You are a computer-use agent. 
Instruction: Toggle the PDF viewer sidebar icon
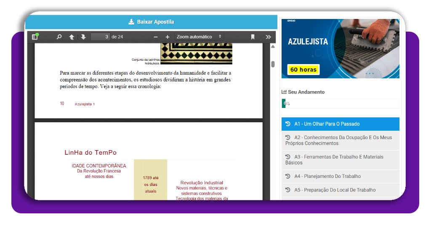35,37
